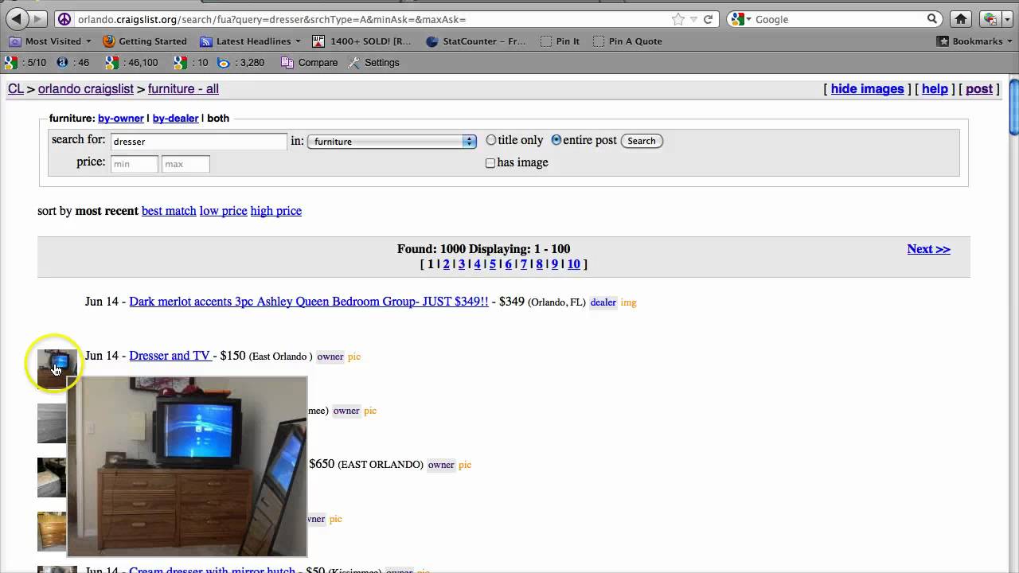Click the Google indicator showing 46,100
Screen dimensions: 1019x573
tap(131, 63)
